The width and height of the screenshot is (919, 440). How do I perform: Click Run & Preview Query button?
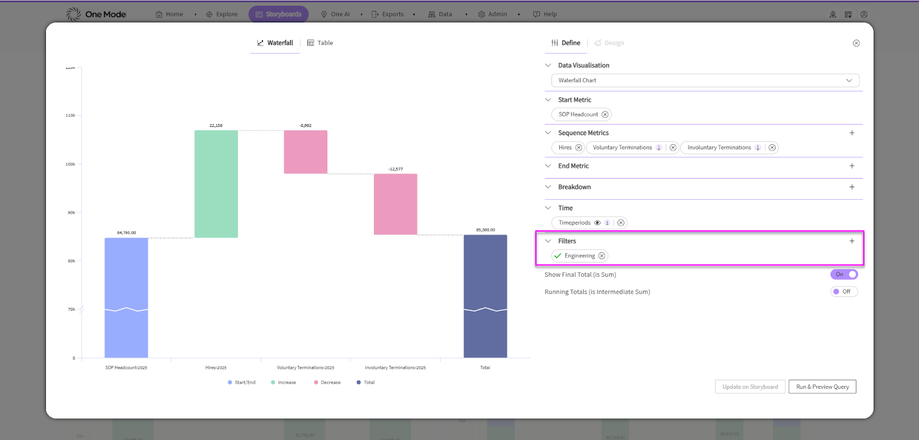point(822,387)
